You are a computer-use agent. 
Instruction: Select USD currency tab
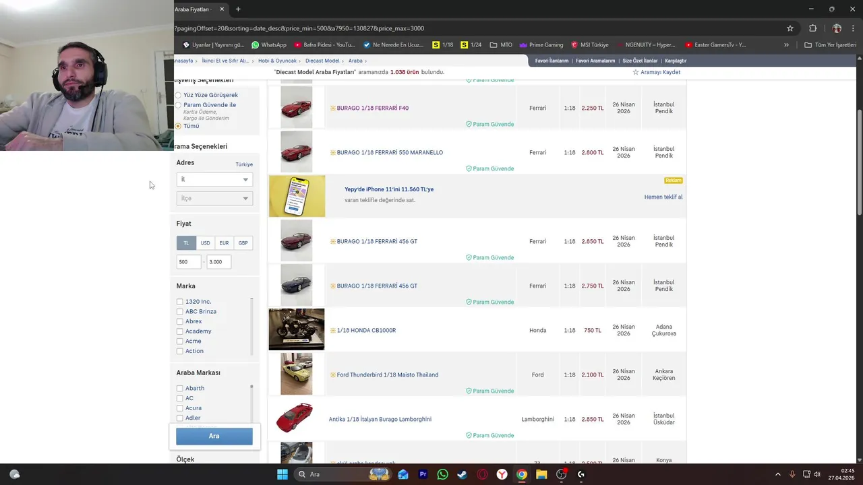(x=205, y=243)
